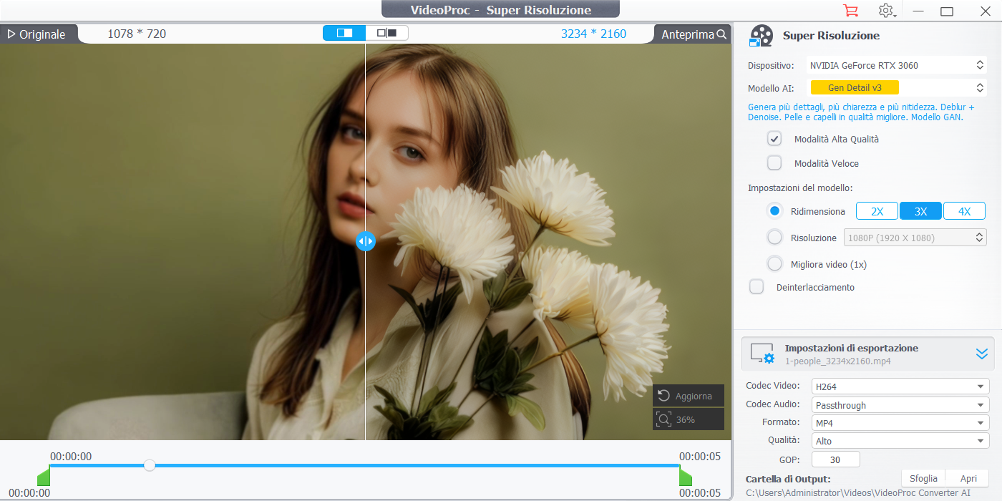Image resolution: width=1002 pixels, height=501 pixels.
Task: Click the shopping cart icon
Action: (x=850, y=11)
